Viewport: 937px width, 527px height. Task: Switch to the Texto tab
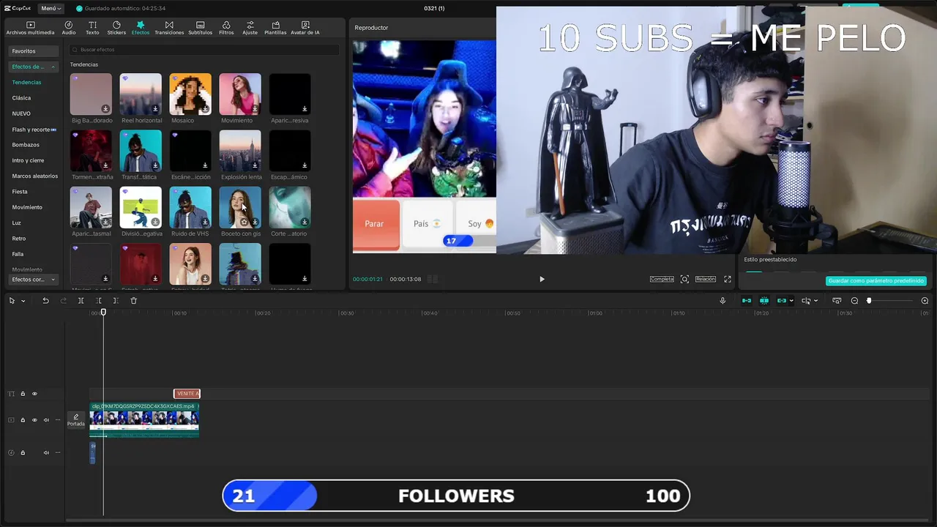point(92,28)
